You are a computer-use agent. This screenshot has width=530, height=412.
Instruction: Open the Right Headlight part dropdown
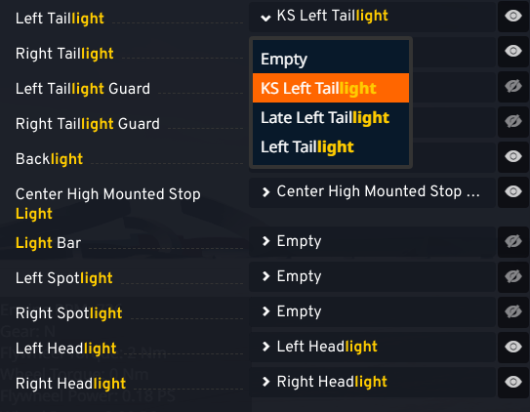click(373, 383)
